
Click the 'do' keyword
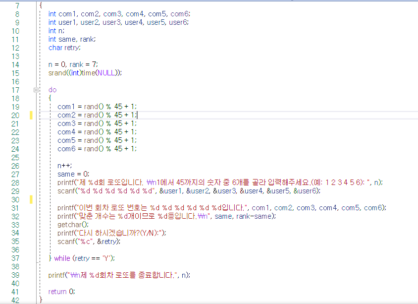click(52, 90)
